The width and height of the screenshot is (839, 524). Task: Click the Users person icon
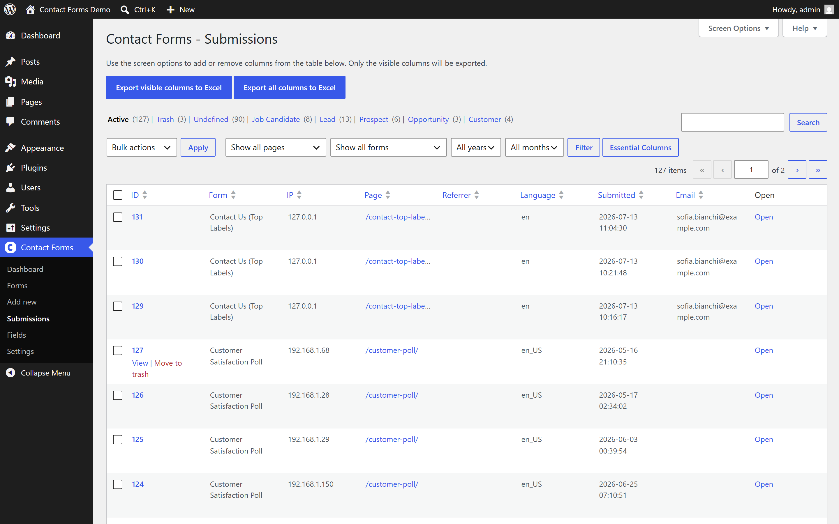[10, 187]
